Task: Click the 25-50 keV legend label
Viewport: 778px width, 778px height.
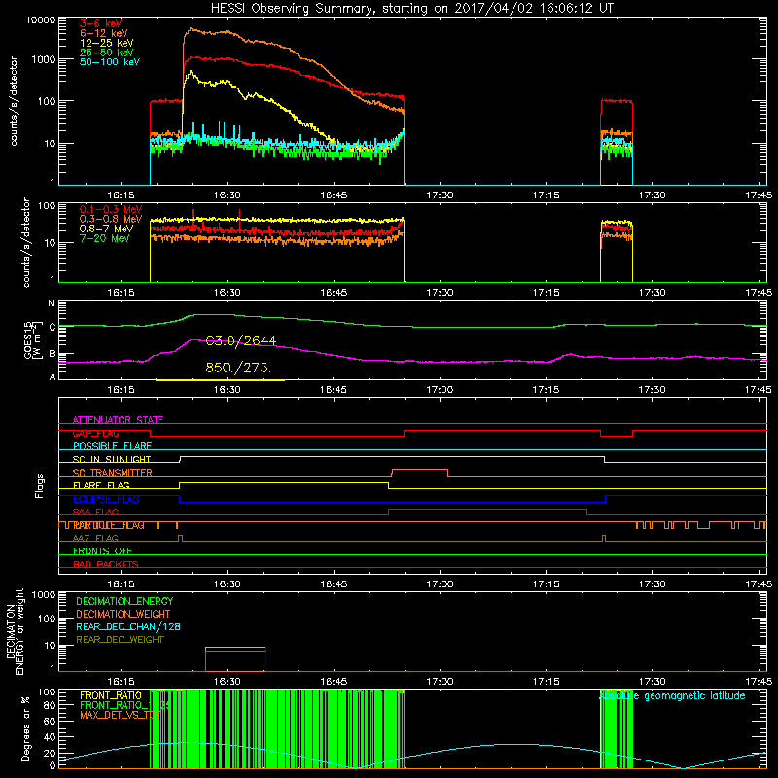Action: pyautogui.click(x=107, y=53)
